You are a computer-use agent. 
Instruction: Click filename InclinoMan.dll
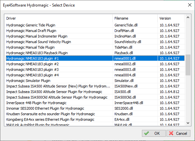point(125,36)
